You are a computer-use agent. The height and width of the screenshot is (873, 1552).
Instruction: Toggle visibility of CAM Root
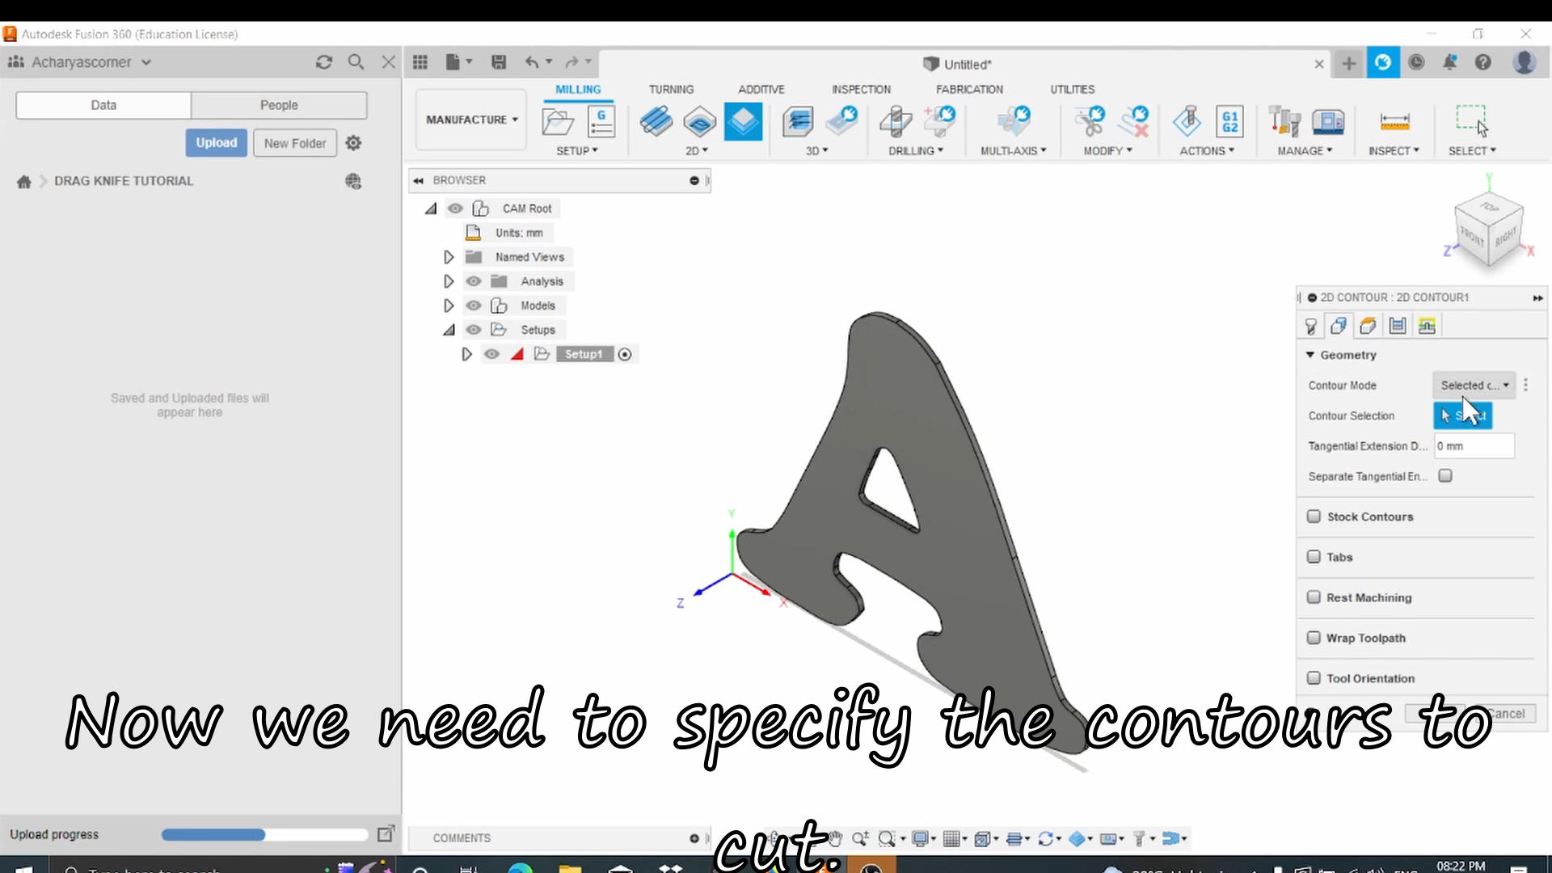pyautogui.click(x=456, y=209)
